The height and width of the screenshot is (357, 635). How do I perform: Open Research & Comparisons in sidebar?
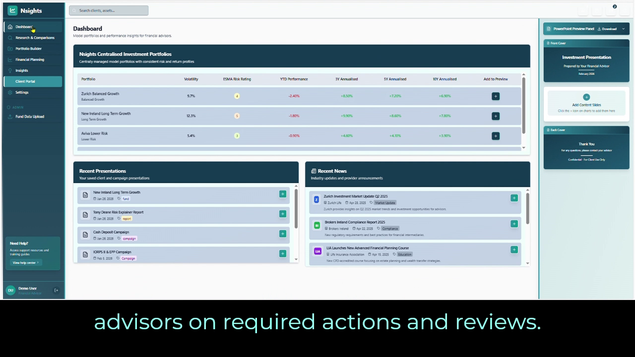click(x=34, y=38)
